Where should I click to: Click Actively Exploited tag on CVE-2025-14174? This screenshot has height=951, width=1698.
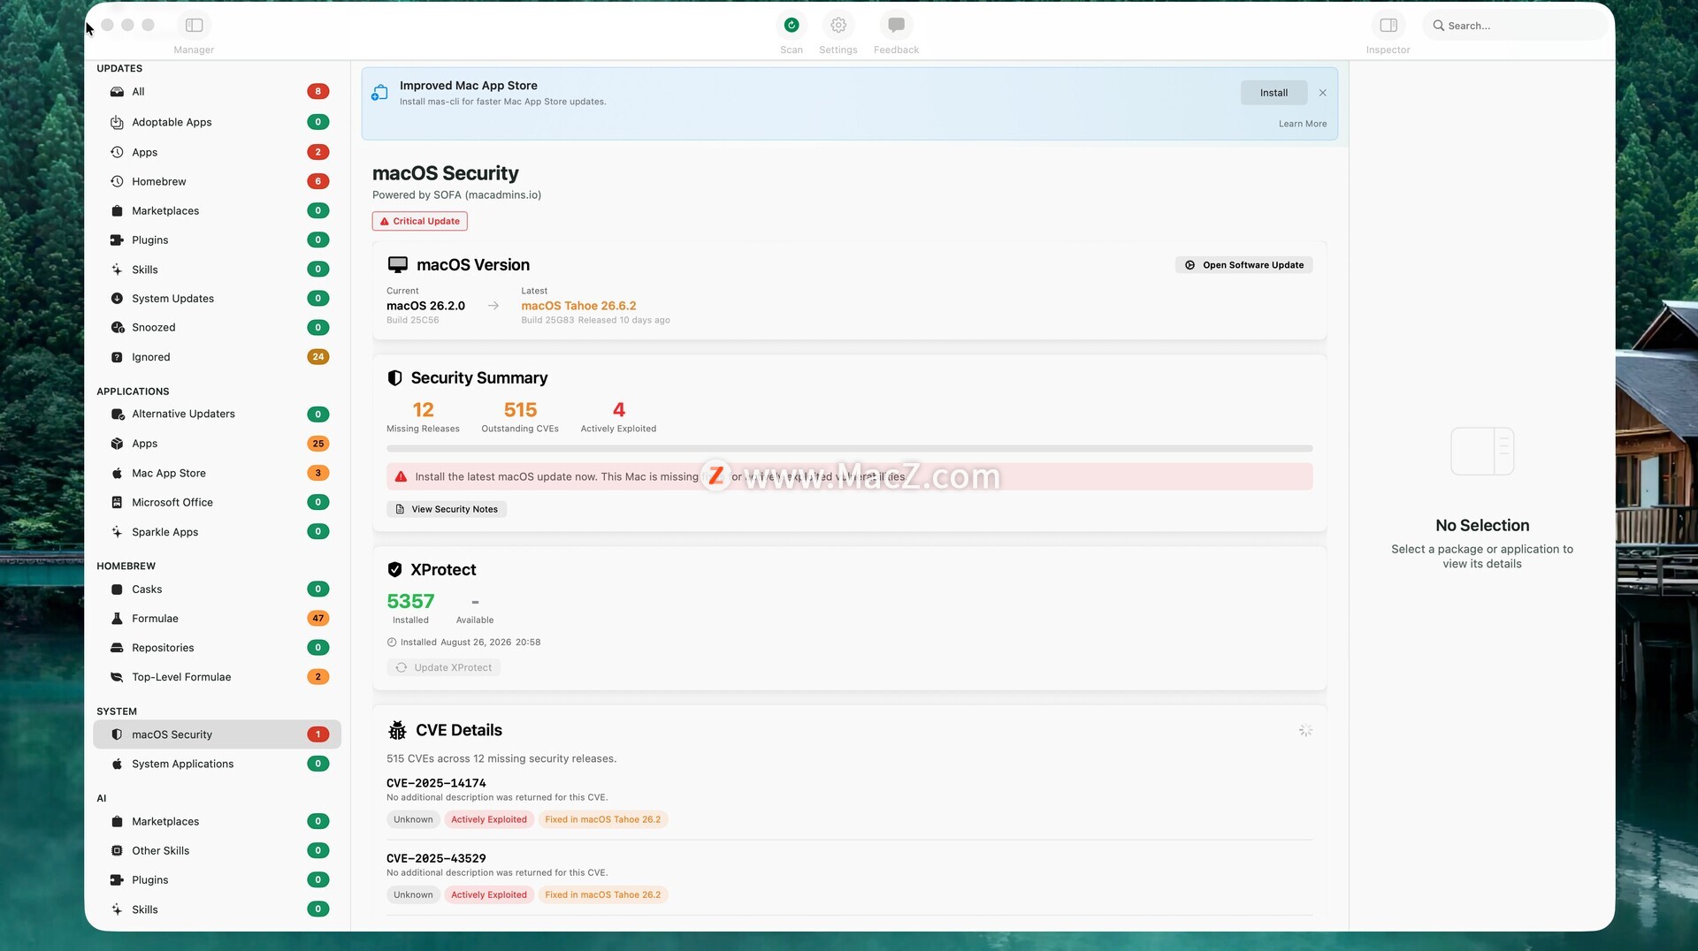pos(489,819)
